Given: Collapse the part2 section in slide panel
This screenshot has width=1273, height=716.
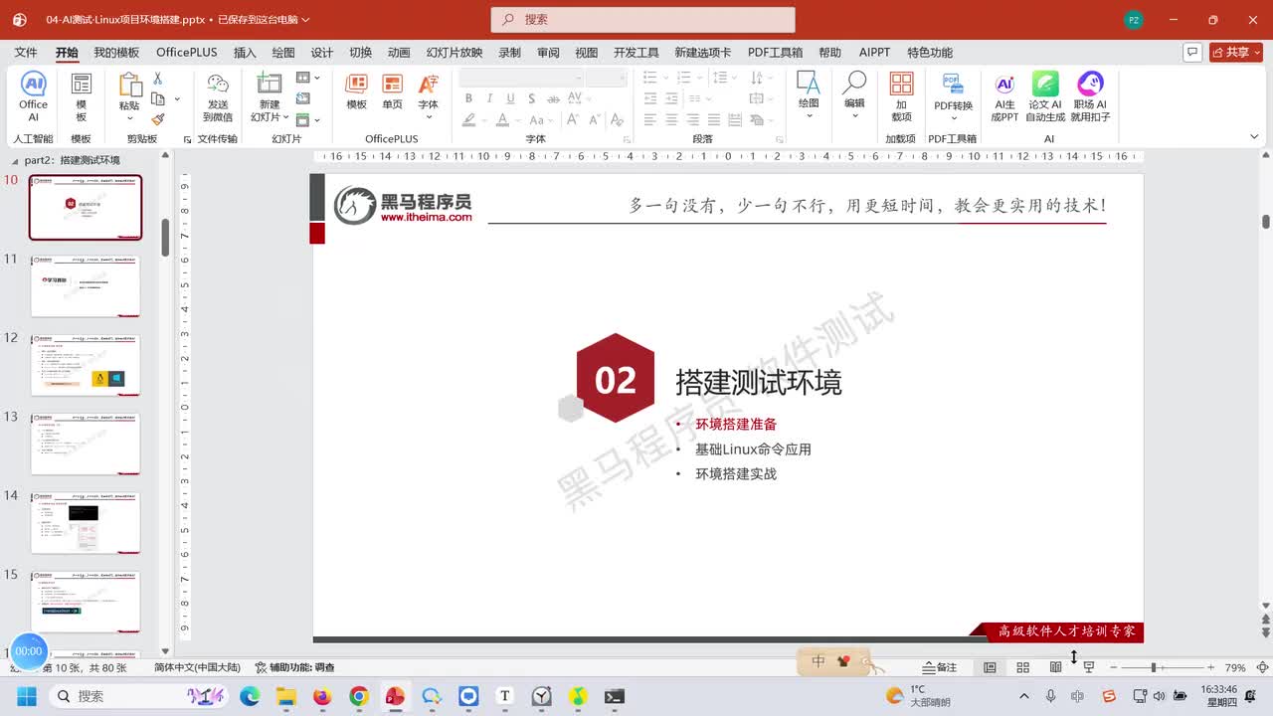Looking at the screenshot, I should click(x=14, y=160).
